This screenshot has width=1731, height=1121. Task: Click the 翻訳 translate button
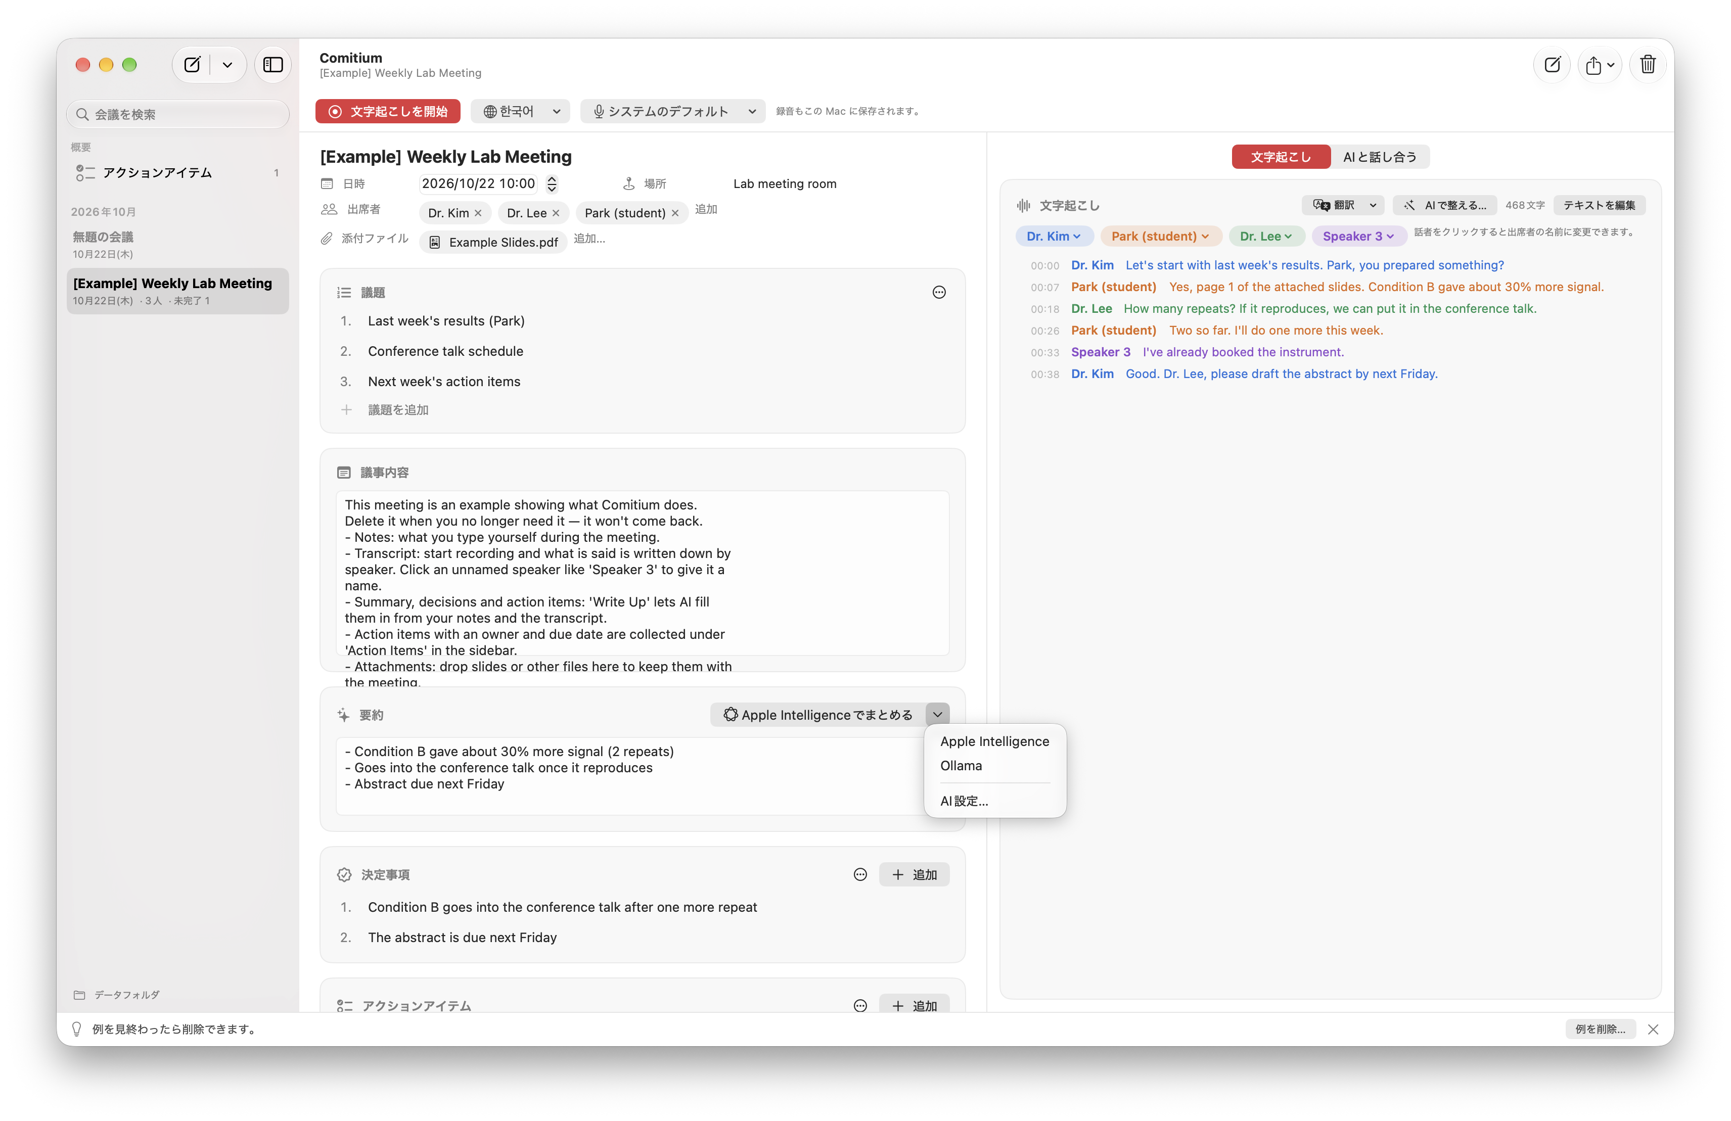tap(1334, 205)
